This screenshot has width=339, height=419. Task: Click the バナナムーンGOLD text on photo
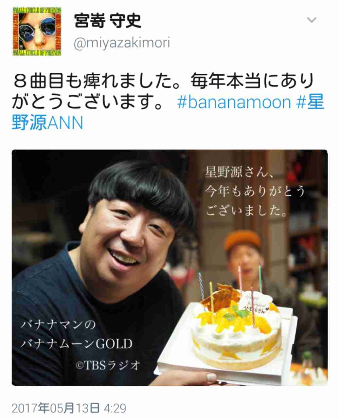pyautogui.click(x=77, y=344)
